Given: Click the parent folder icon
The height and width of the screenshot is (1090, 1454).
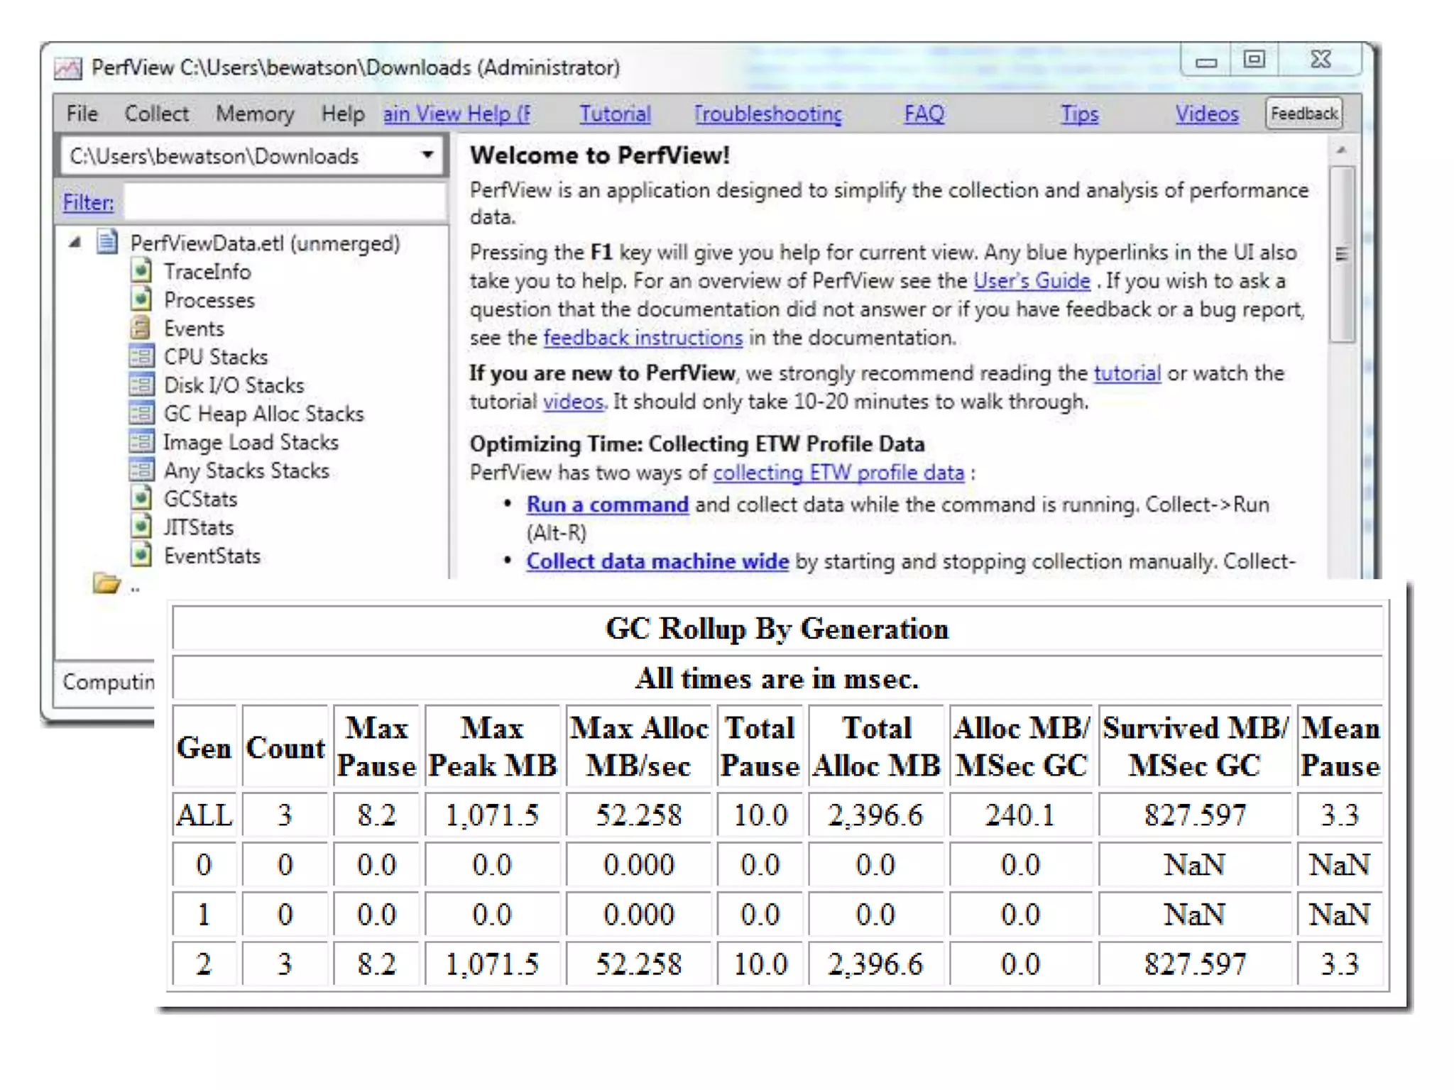Looking at the screenshot, I should 106,583.
